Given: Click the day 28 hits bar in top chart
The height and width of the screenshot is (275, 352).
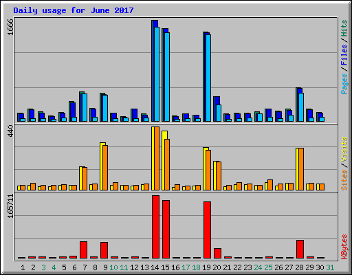Looking at the screenshot, I should coord(296,104).
